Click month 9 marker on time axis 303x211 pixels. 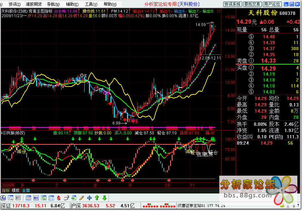click(x=130, y=185)
